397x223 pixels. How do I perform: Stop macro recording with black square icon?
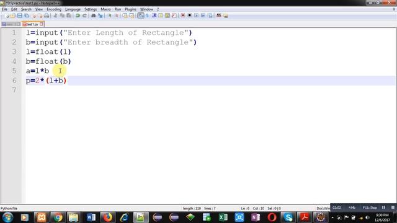coord(189,15)
